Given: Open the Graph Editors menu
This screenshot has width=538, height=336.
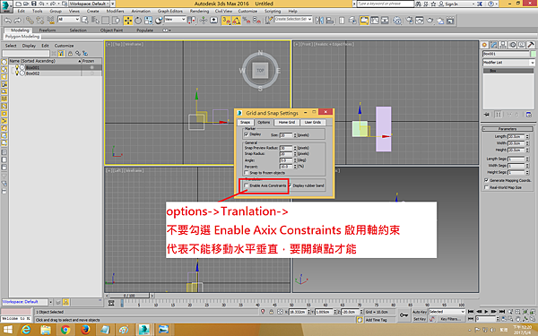Looking at the screenshot, I should tap(170, 11).
